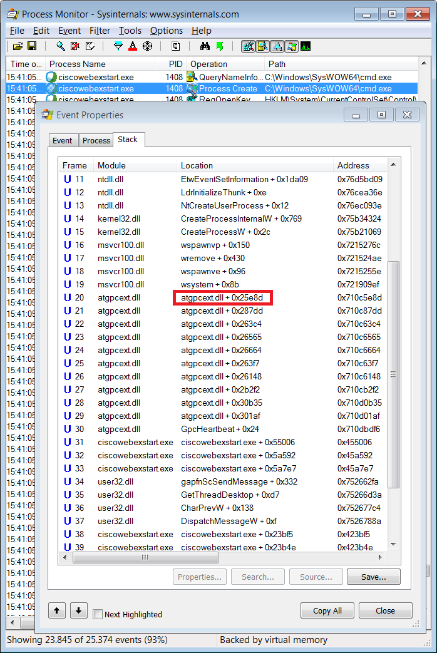Open the Highlight red-underlined A icon

[x=133, y=46]
